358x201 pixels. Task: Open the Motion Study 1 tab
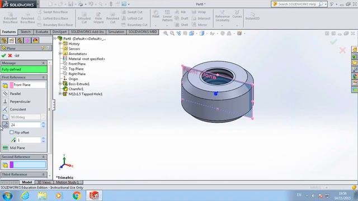(68, 183)
